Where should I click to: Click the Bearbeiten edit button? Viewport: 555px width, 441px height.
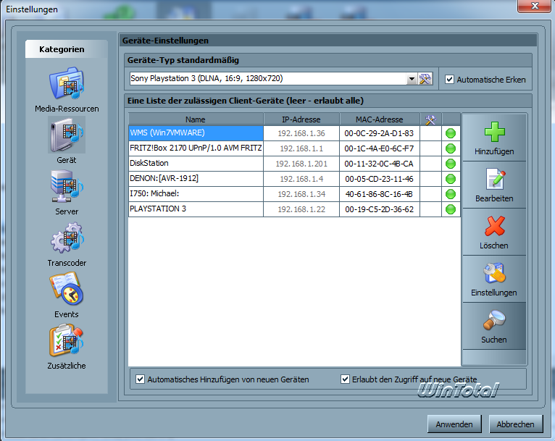[494, 185]
